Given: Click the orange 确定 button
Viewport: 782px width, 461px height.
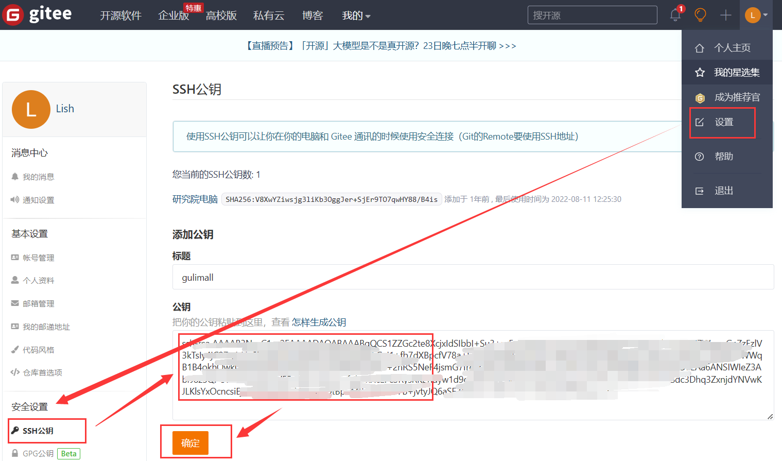Looking at the screenshot, I should click(x=190, y=443).
